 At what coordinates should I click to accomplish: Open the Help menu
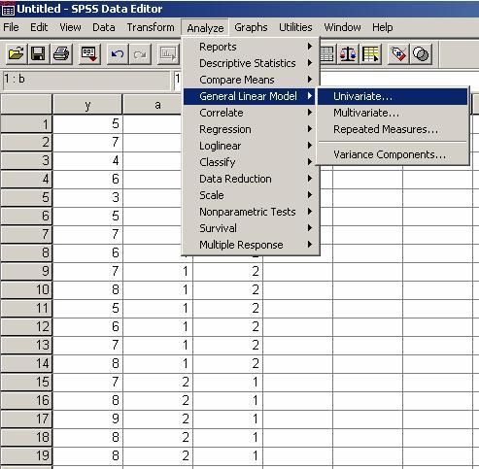[x=383, y=27]
